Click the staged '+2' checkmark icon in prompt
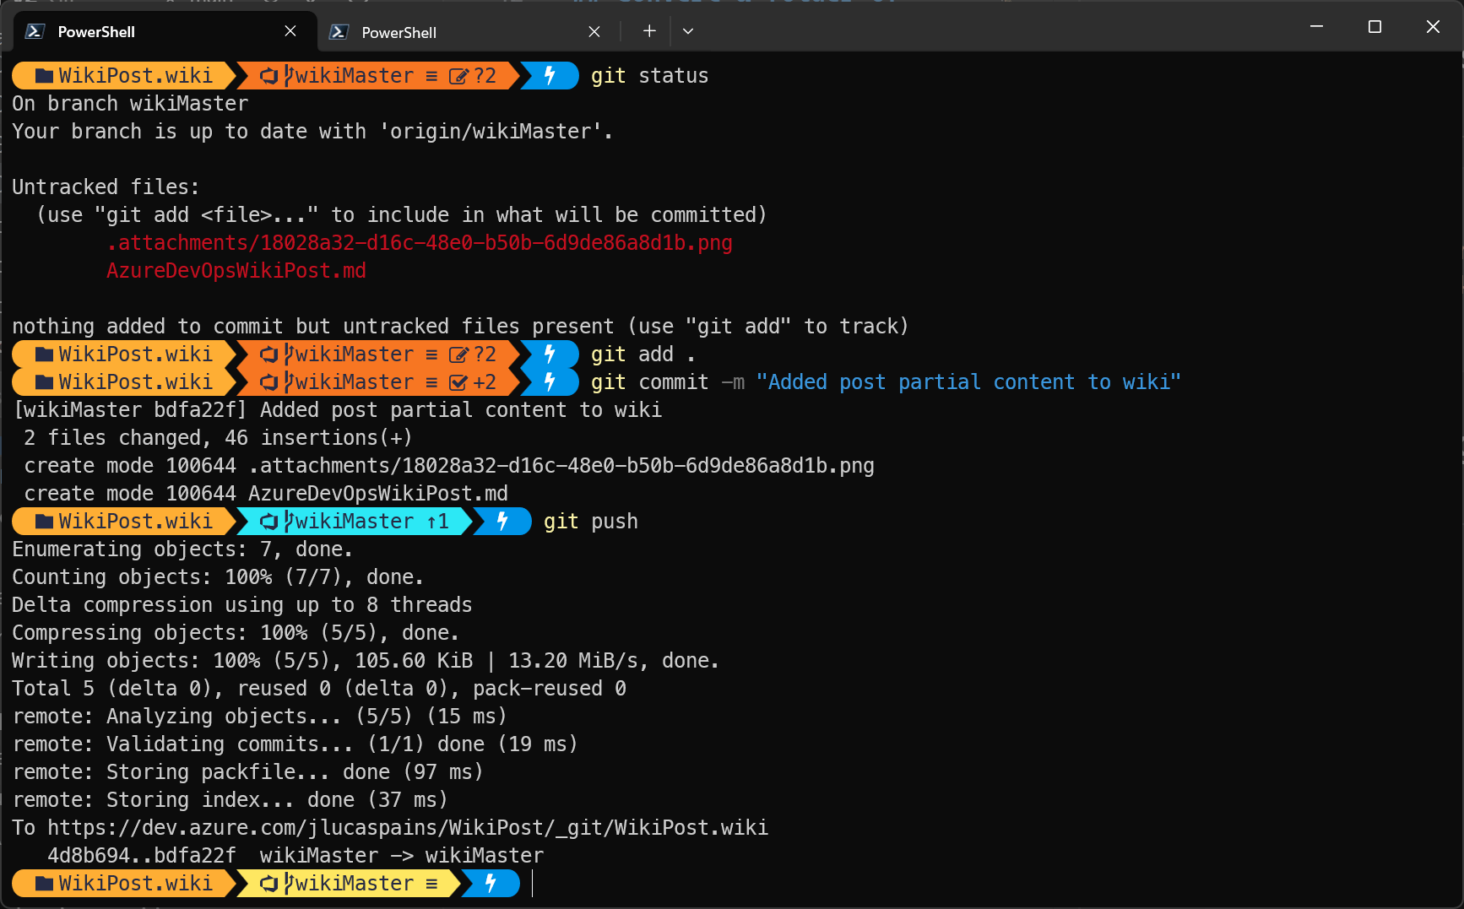Image resolution: width=1464 pixels, height=909 pixels. [458, 382]
